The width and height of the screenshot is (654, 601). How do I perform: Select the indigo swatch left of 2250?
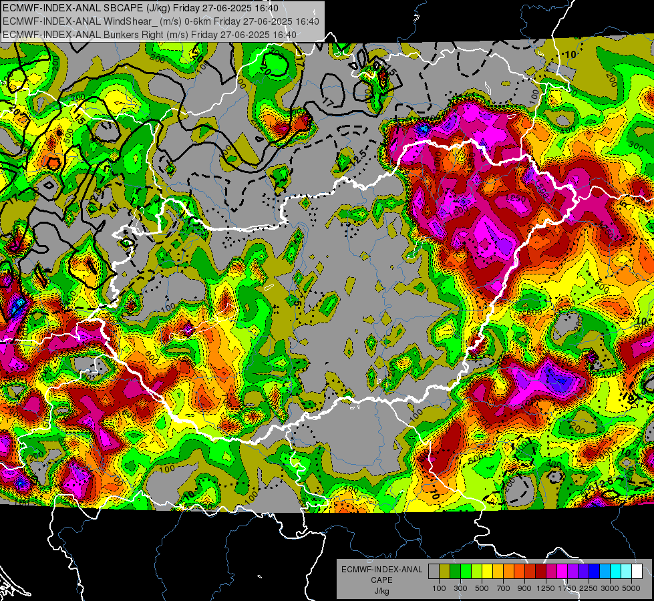583,572
